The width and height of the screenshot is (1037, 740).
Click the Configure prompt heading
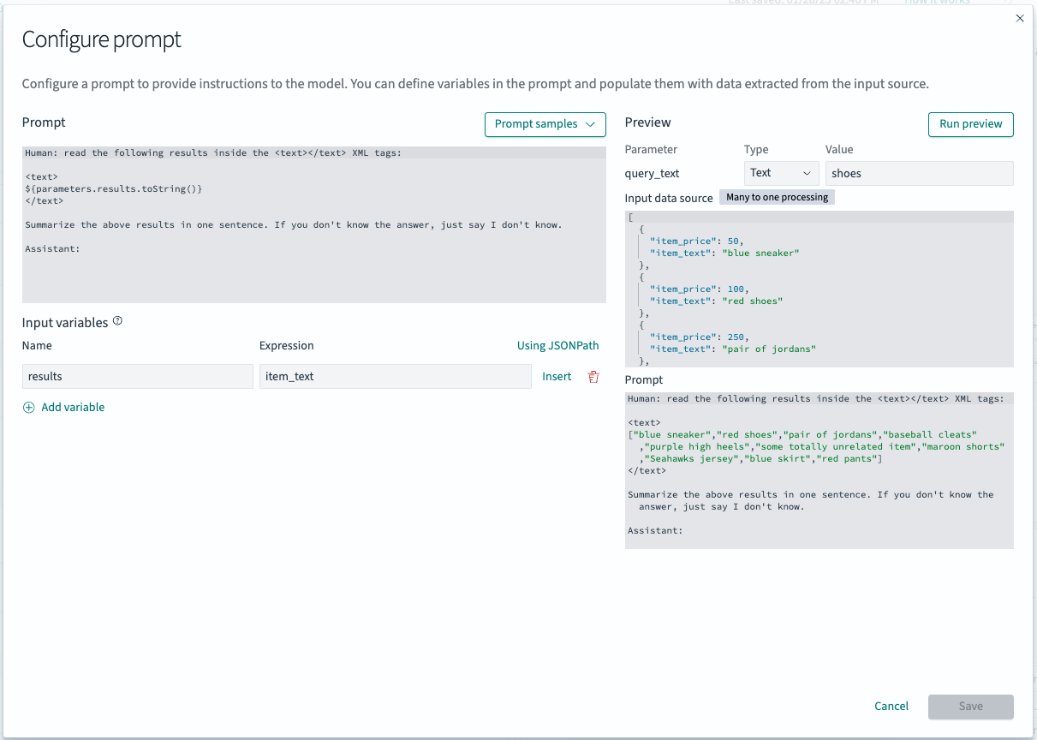pos(101,39)
